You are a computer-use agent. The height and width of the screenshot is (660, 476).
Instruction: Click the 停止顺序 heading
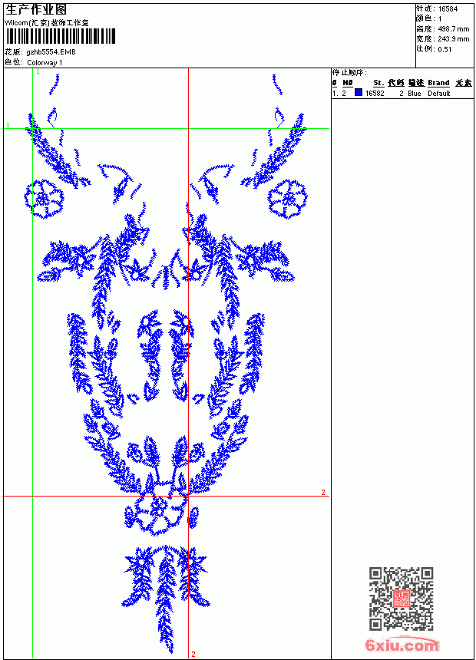(x=349, y=73)
